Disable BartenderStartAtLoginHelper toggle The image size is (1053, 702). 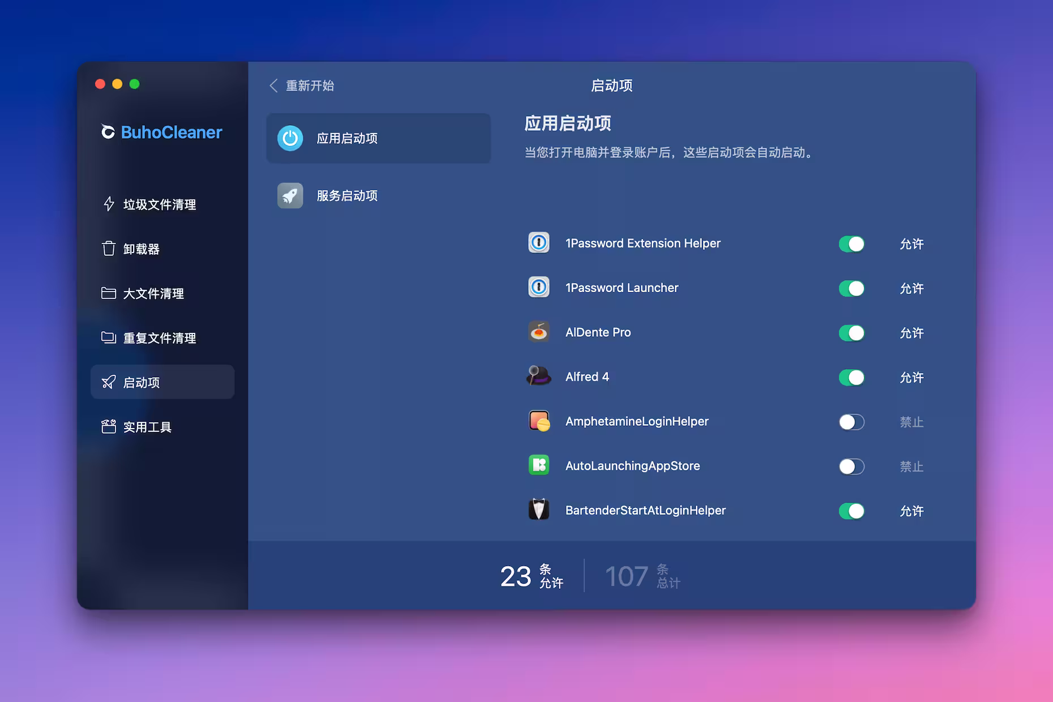851,511
